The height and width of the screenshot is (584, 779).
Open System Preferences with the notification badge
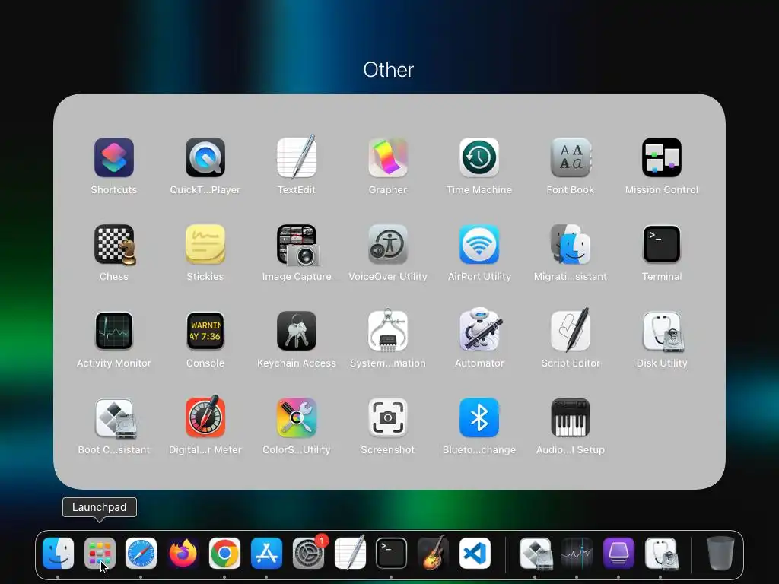click(x=309, y=554)
